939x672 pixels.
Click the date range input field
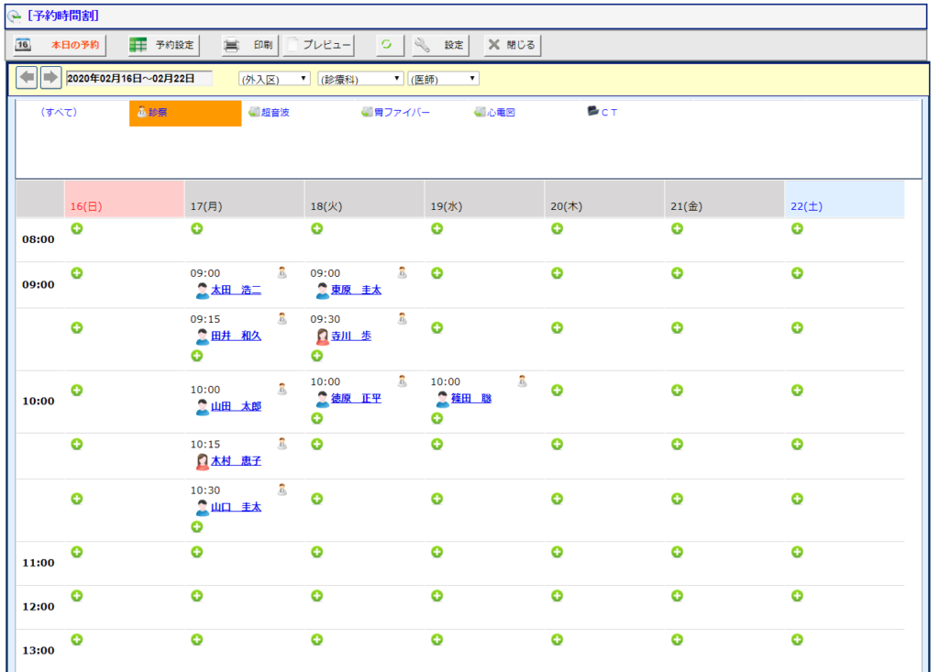[x=138, y=79]
